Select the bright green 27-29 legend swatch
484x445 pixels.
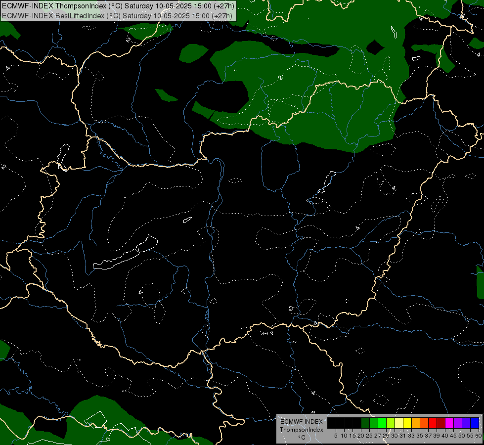382,423
